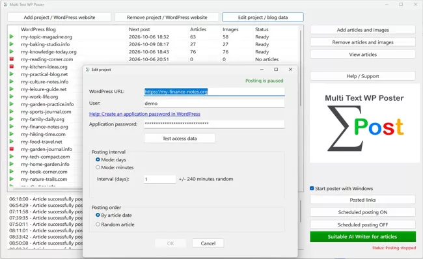This screenshot has height=259, width=423.
Task: Click green play icon beside my-work-life.org
Action: point(11,96)
